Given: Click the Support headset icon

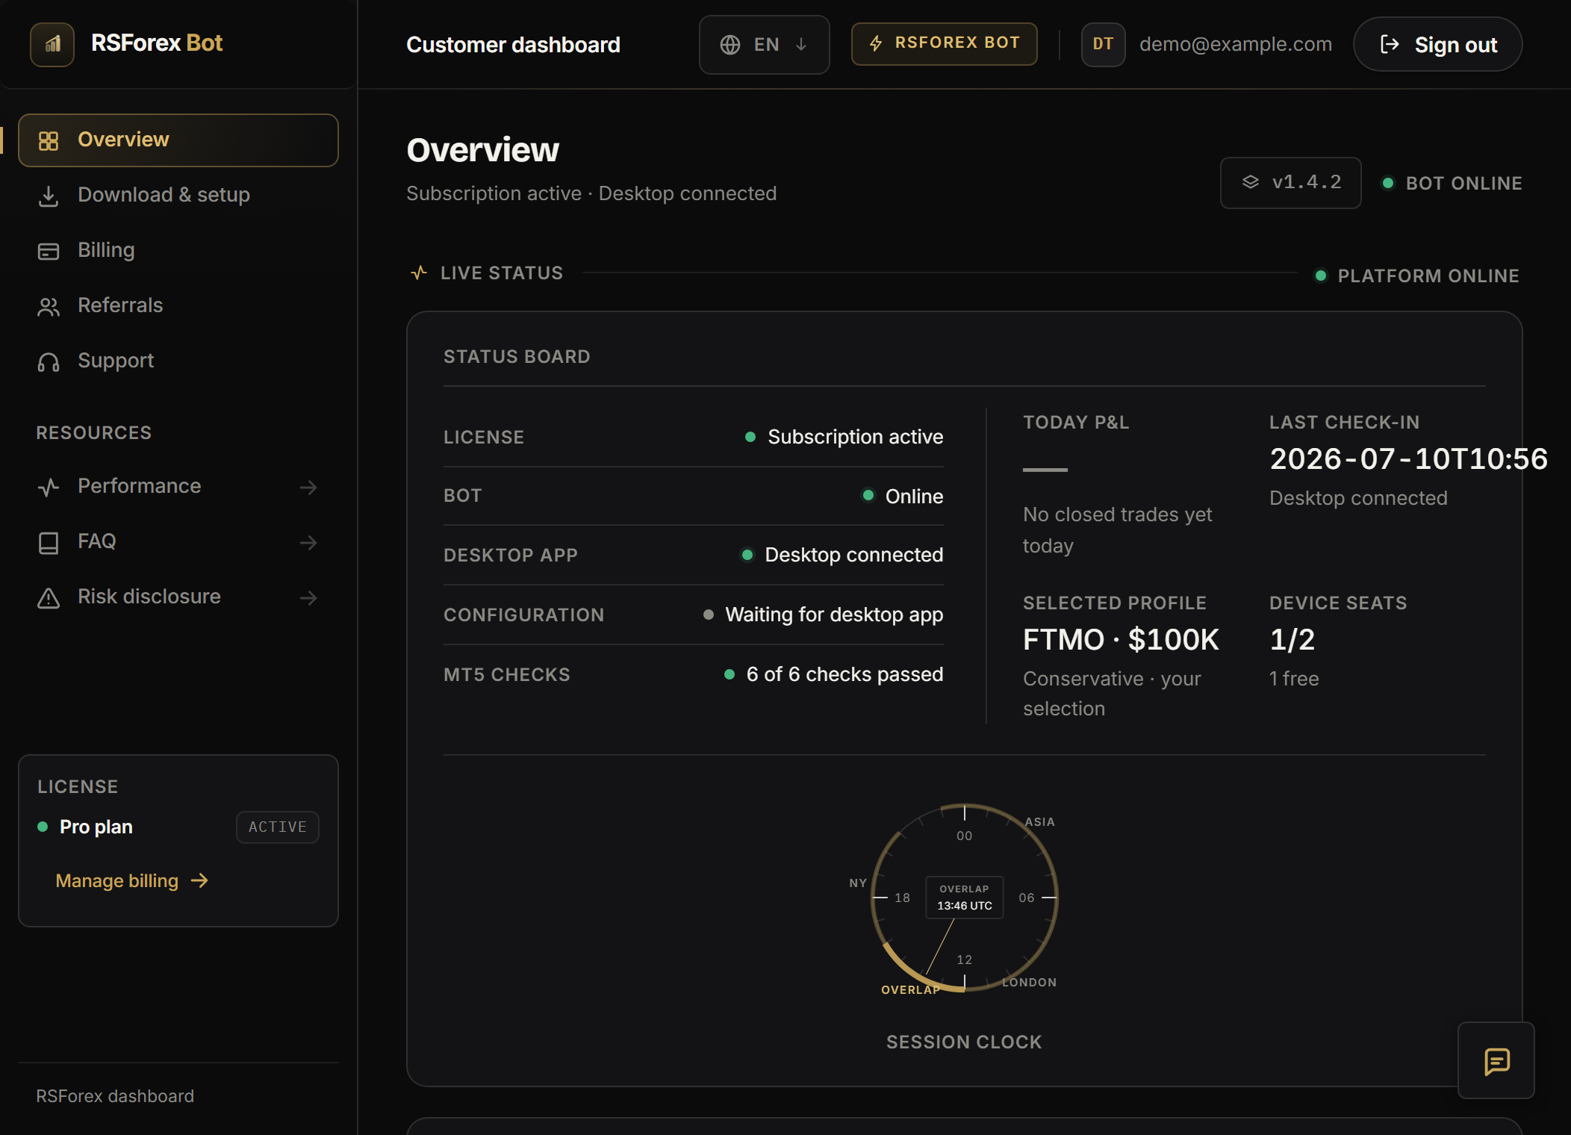Looking at the screenshot, I should 49,362.
